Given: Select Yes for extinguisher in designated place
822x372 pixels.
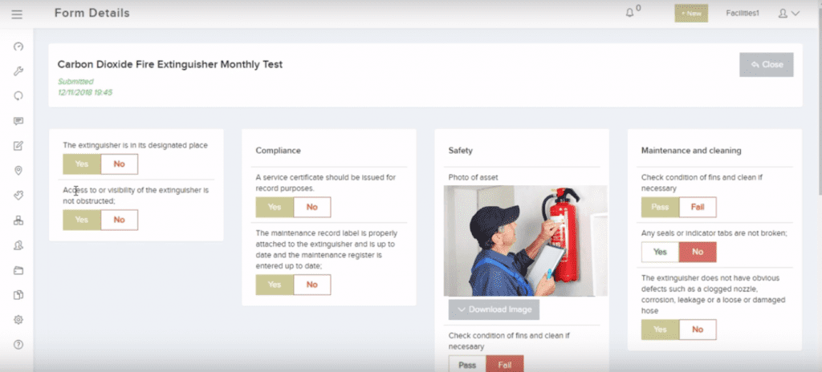Looking at the screenshot, I should (x=82, y=164).
